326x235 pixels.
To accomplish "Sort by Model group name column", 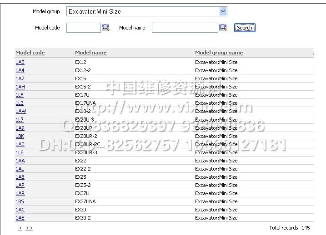I will [x=219, y=53].
